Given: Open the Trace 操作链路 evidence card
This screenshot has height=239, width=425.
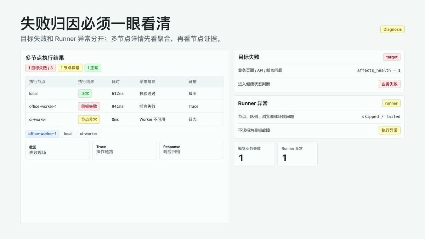Looking at the screenshot, I should 125,150.
